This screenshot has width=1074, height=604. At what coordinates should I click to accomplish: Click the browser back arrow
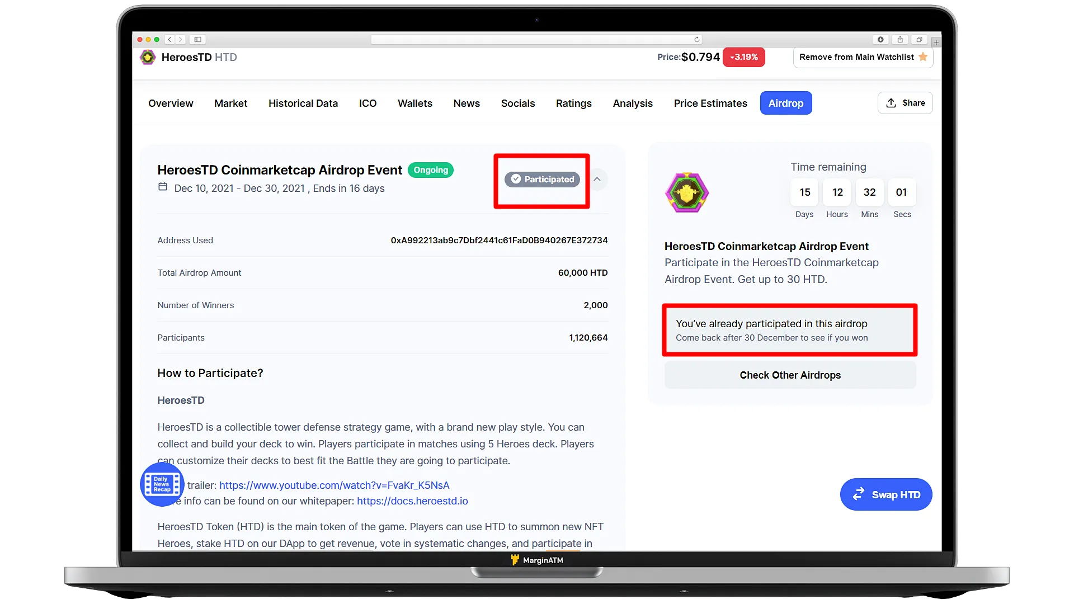tap(170, 40)
